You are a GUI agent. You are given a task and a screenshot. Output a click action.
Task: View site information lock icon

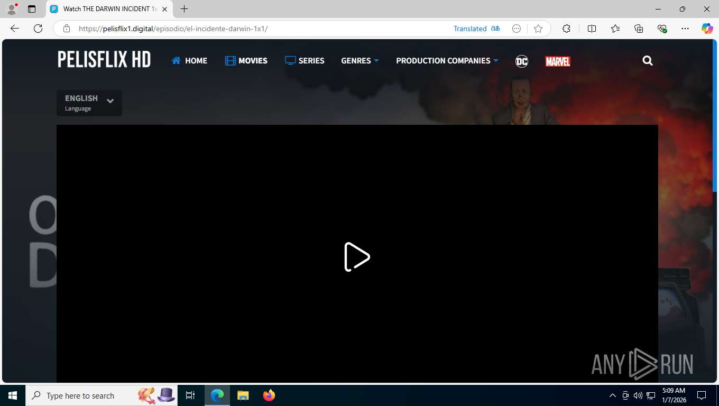(x=67, y=29)
